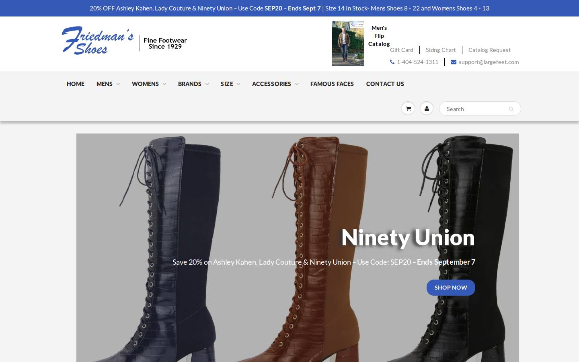Click the search magnifier icon
This screenshot has height=362, width=579.
click(511, 109)
